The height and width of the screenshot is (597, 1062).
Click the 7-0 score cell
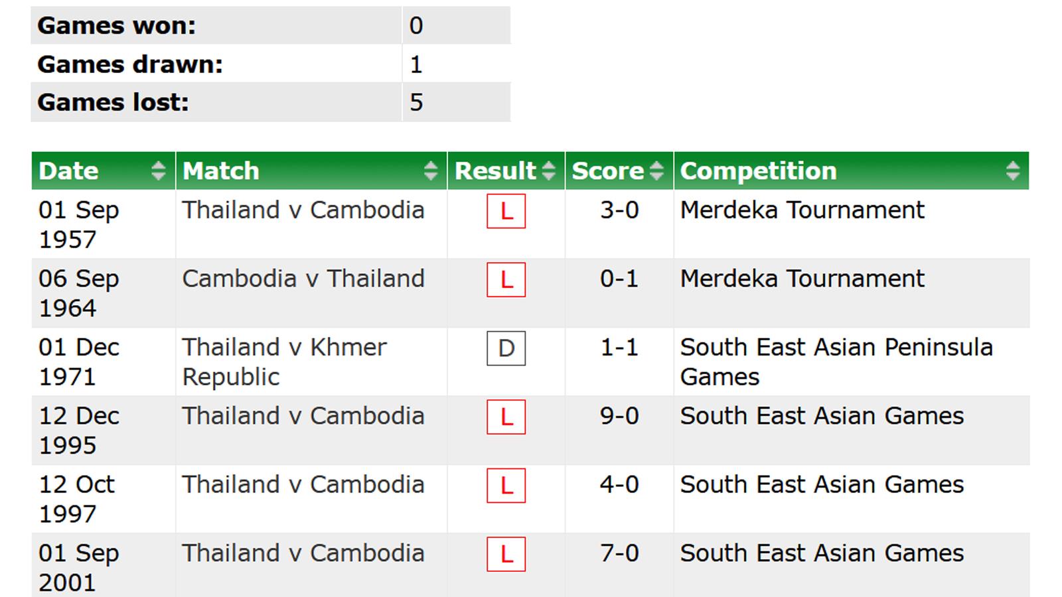coord(619,553)
